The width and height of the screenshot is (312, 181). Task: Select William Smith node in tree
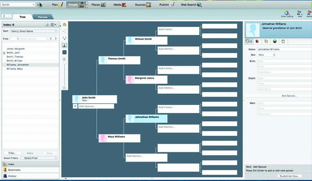tap(146, 41)
